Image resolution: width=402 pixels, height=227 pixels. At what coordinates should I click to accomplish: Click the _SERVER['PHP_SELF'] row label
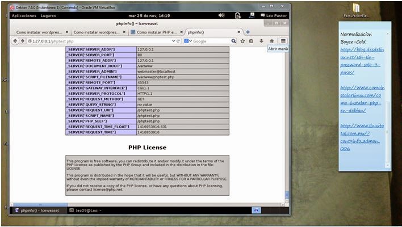tap(87, 121)
